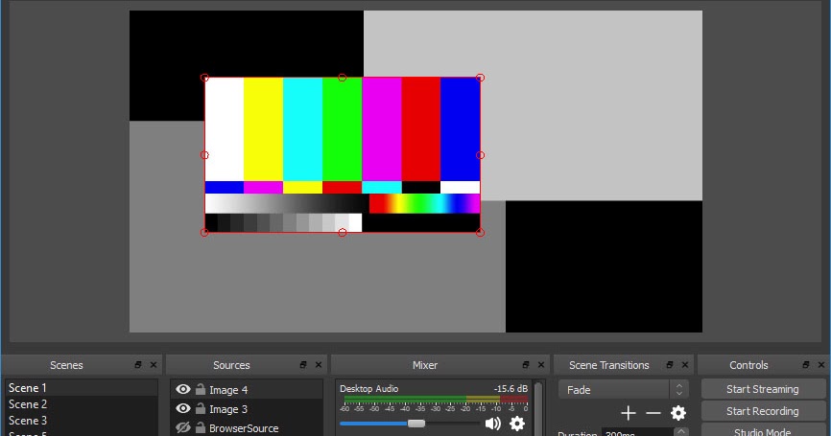Close the Scenes dock
This screenshot has width=831, height=436.
click(154, 364)
